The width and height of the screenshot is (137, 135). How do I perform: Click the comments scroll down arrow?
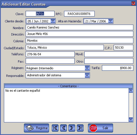point(131,119)
